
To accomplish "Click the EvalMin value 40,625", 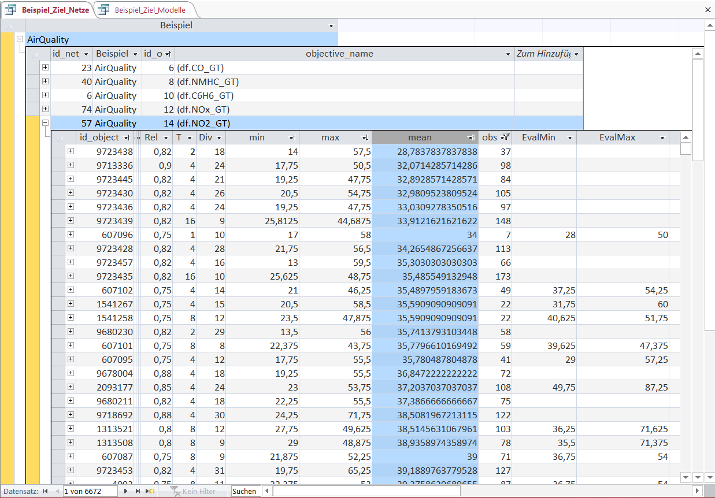I will click(544, 318).
